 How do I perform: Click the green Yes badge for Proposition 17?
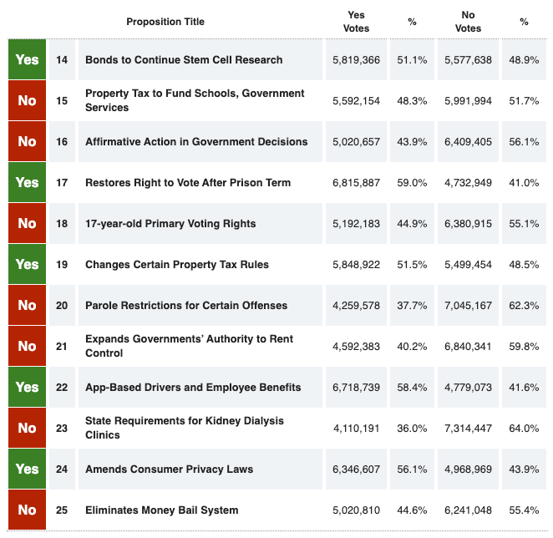coord(27,182)
